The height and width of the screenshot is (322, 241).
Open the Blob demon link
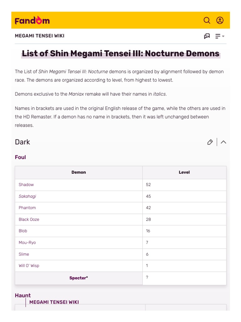tap(23, 231)
